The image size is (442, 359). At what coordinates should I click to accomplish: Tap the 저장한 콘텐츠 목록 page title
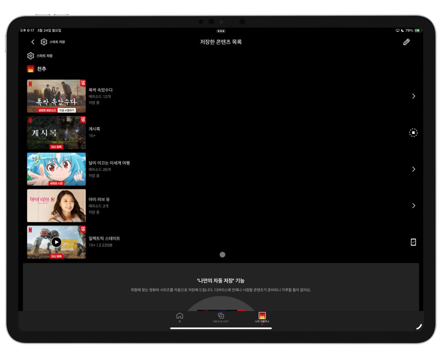point(221,42)
